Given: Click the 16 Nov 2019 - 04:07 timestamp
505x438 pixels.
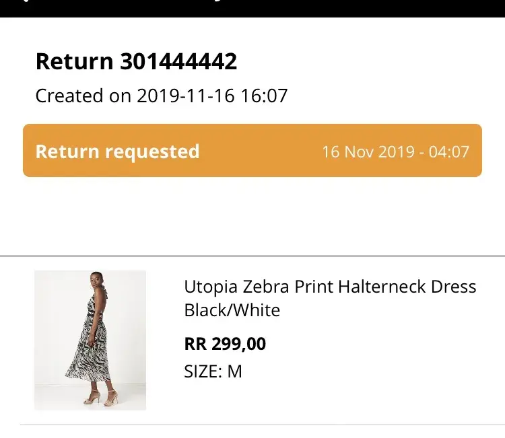Looking at the screenshot, I should (x=395, y=151).
